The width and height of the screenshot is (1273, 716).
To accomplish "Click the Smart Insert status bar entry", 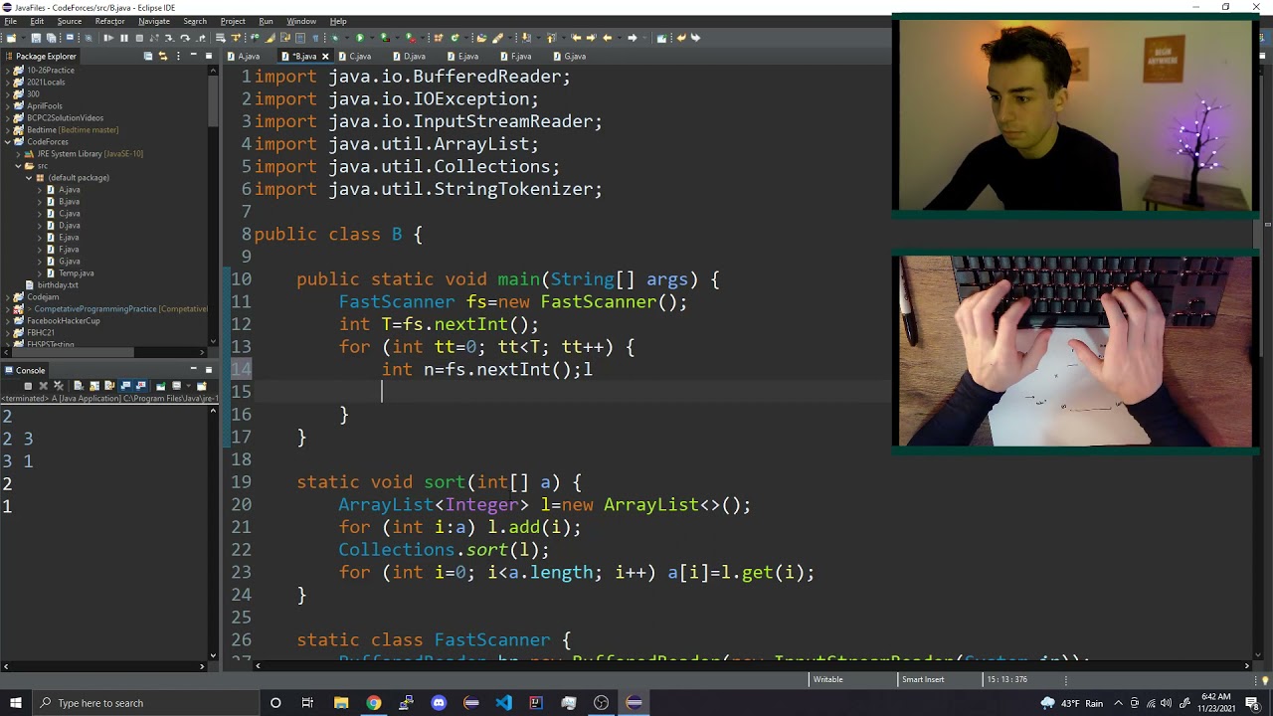I will [x=923, y=679].
